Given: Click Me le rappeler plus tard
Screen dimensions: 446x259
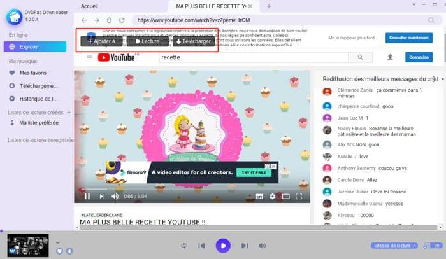Looking at the screenshot, I should [351, 38].
